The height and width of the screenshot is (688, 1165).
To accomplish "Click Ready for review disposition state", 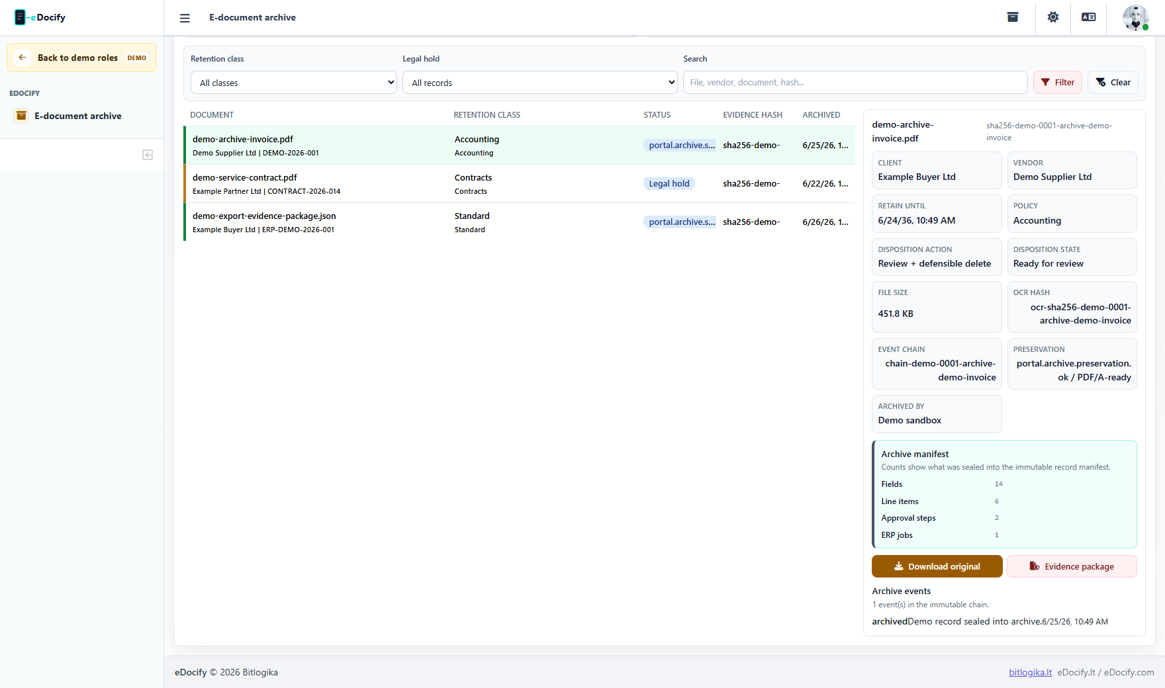I will point(1048,263).
